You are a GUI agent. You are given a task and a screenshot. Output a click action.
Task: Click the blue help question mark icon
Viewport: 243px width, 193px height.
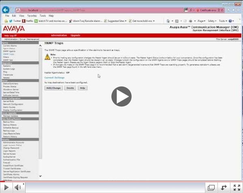(x=230, y=21)
